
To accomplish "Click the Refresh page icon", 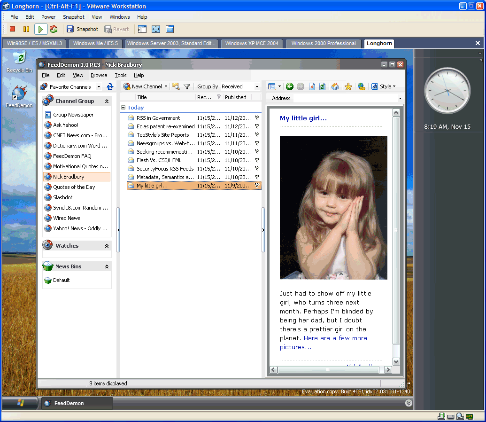I will click(x=322, y=86).
